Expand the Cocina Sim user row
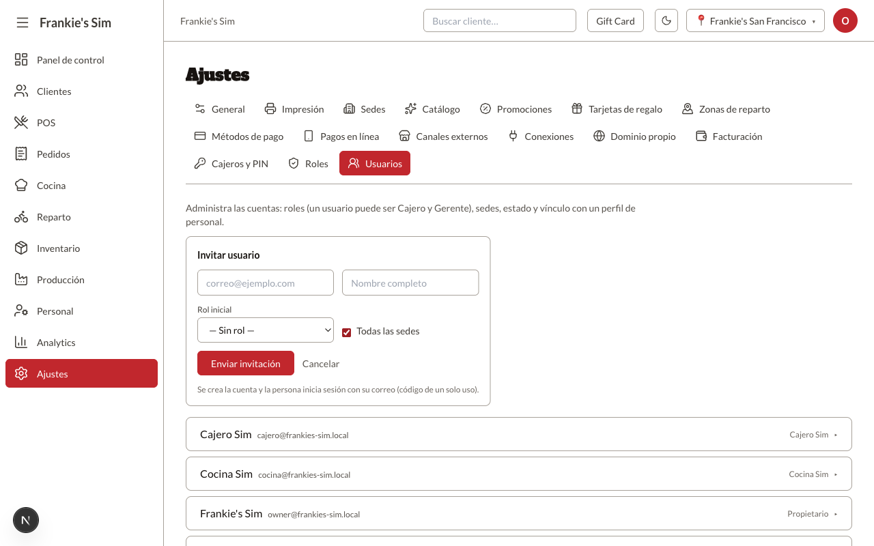 point(519,474)
